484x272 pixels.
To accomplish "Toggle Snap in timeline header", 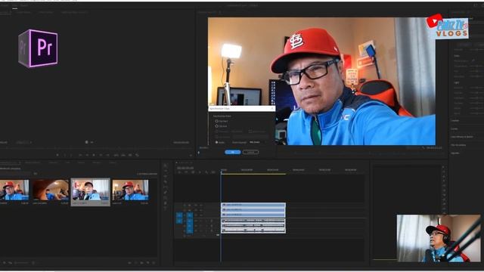I will [x=186, y=172].
